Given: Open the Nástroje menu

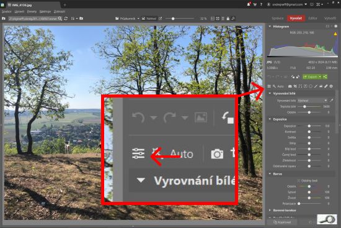Looking at the screenshot, I should [x=45, y=11].
